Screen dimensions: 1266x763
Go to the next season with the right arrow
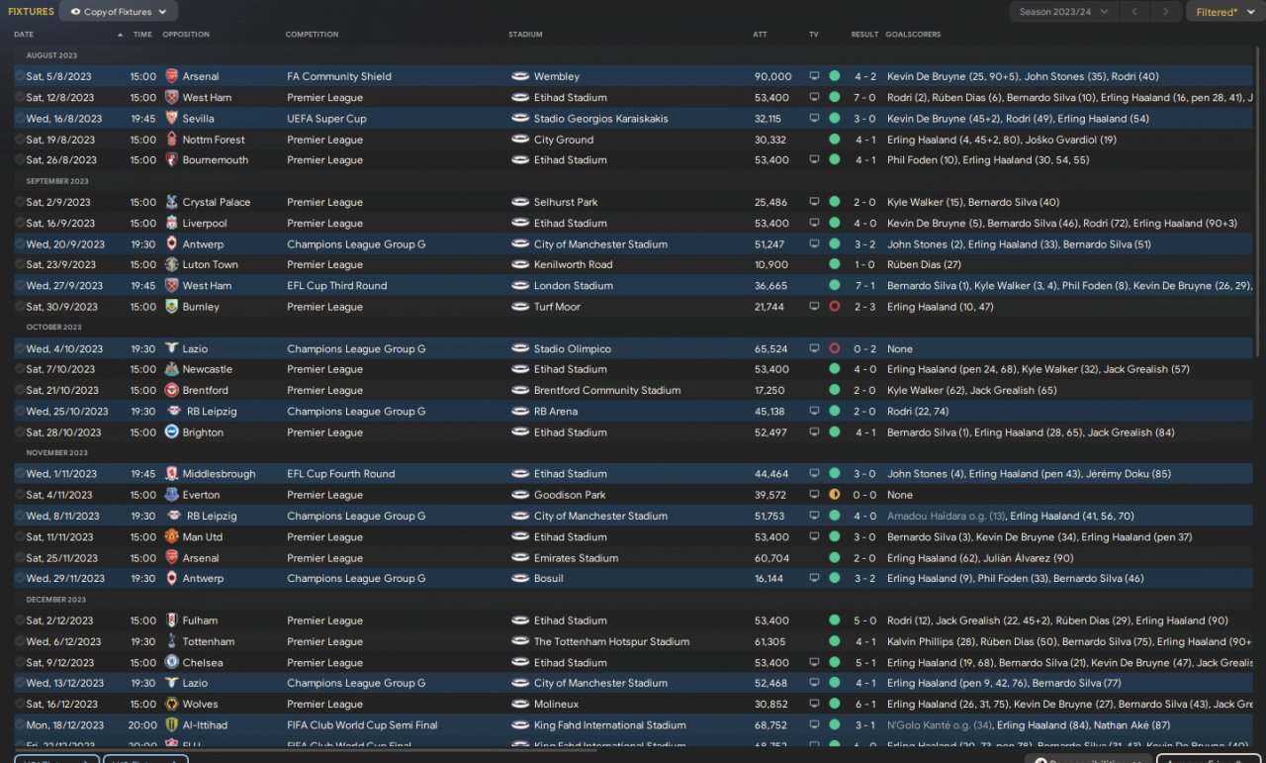pos(1166,12)
